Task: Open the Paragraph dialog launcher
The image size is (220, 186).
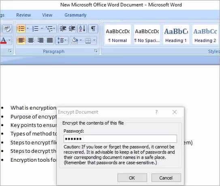Action: pyautogui.click(x=96, y=51)
